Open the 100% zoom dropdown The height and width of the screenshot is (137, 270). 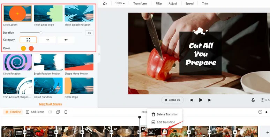[120, 3]
